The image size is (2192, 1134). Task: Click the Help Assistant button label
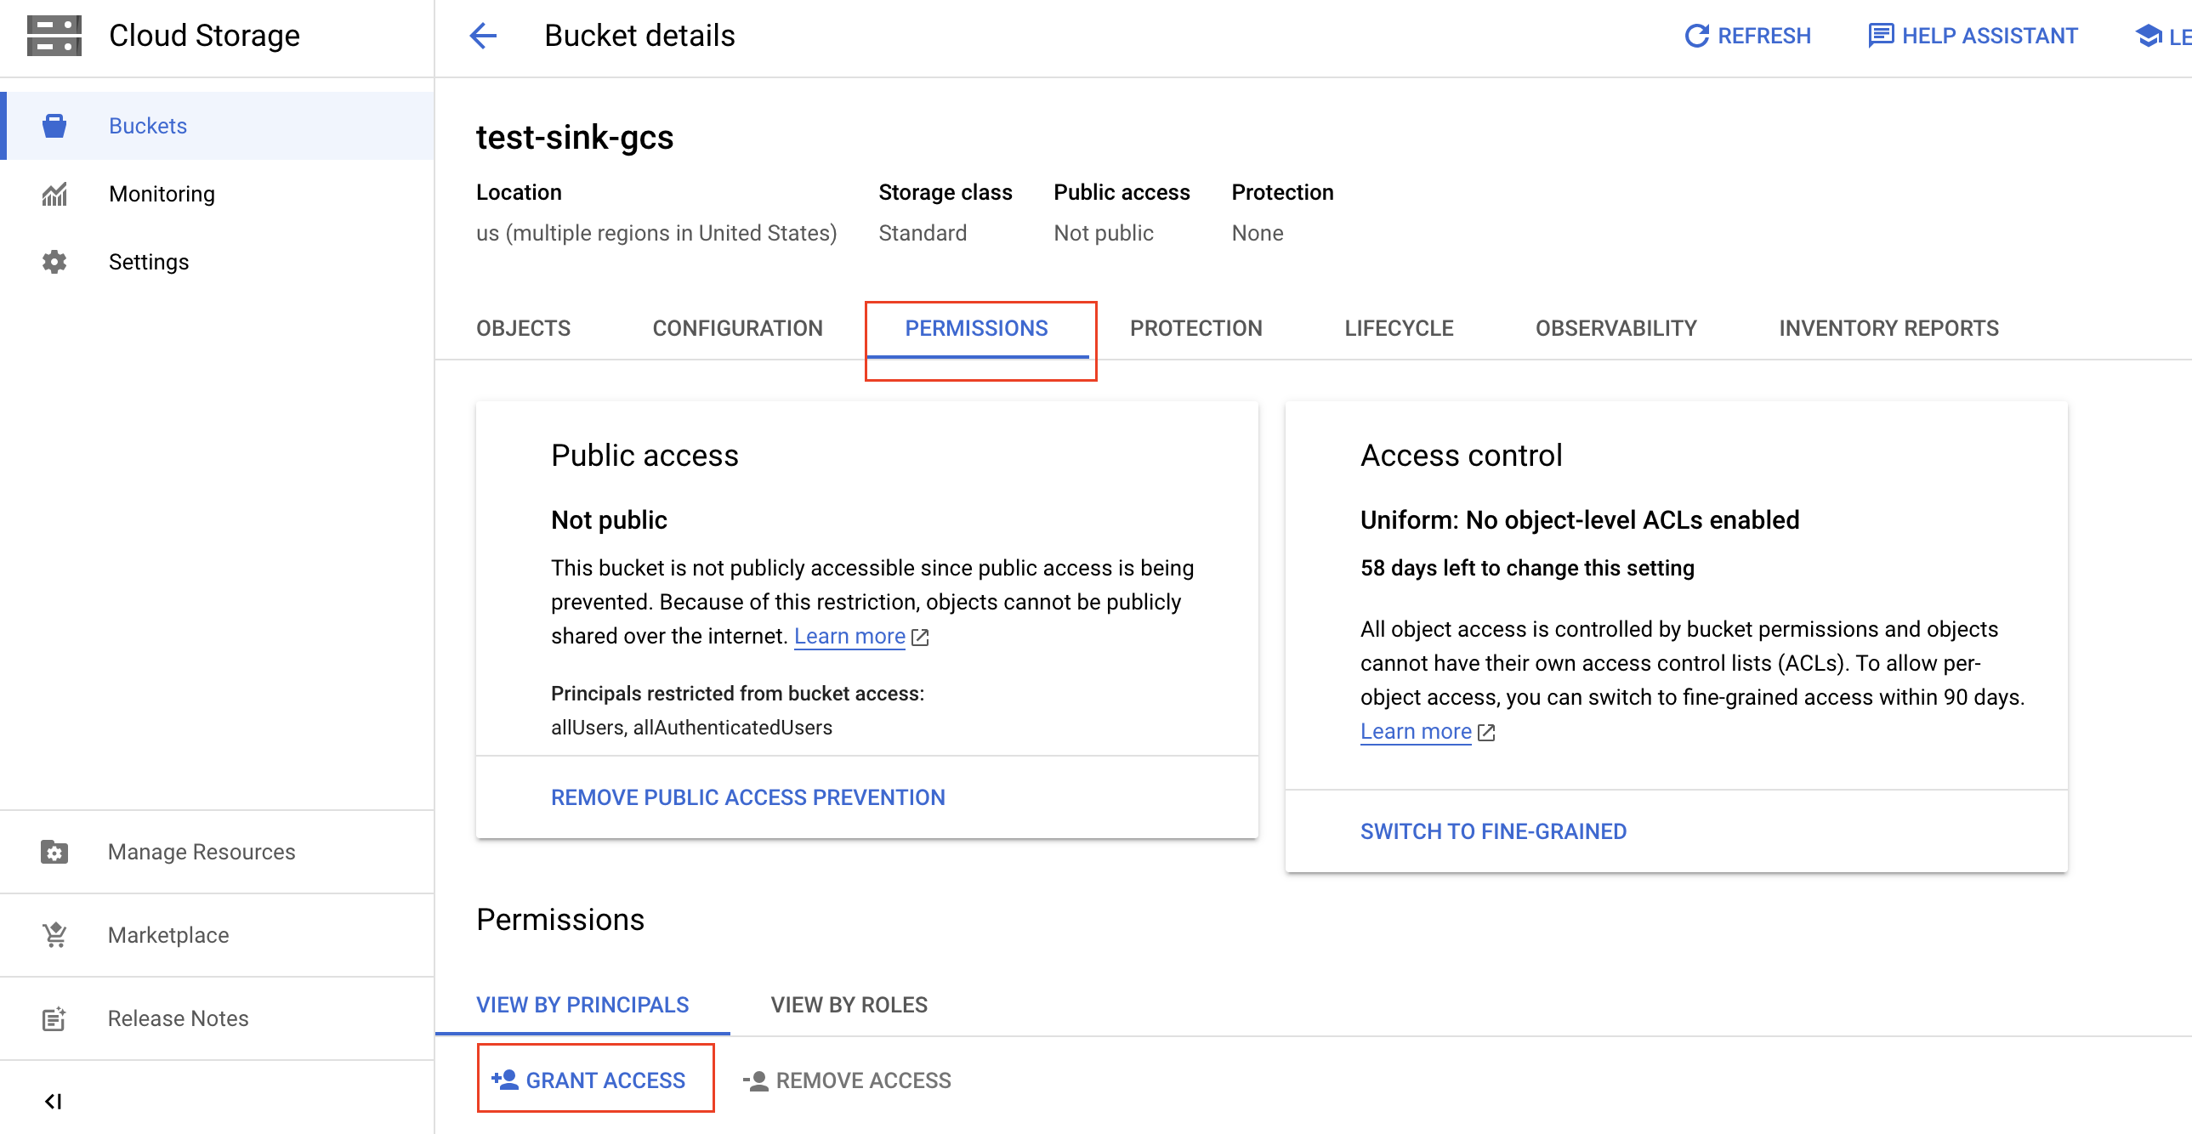[1990, 36]
